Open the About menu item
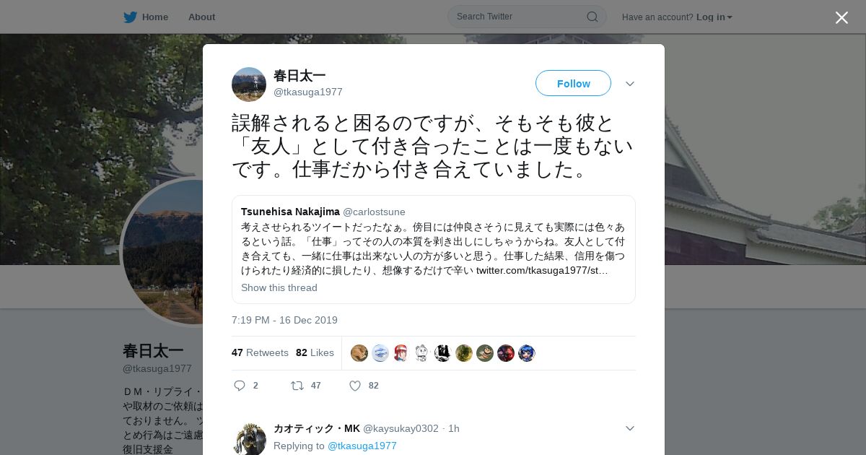 click(201, 17)
